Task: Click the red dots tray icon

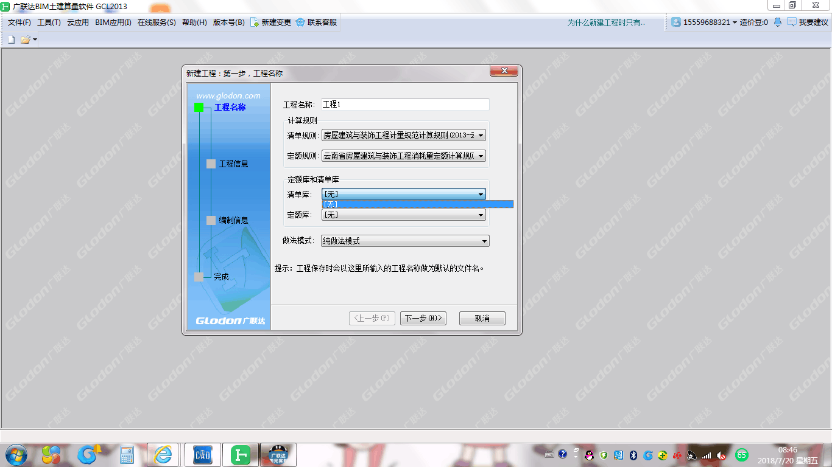Action: pyautogui.click(x=677, y=455)
